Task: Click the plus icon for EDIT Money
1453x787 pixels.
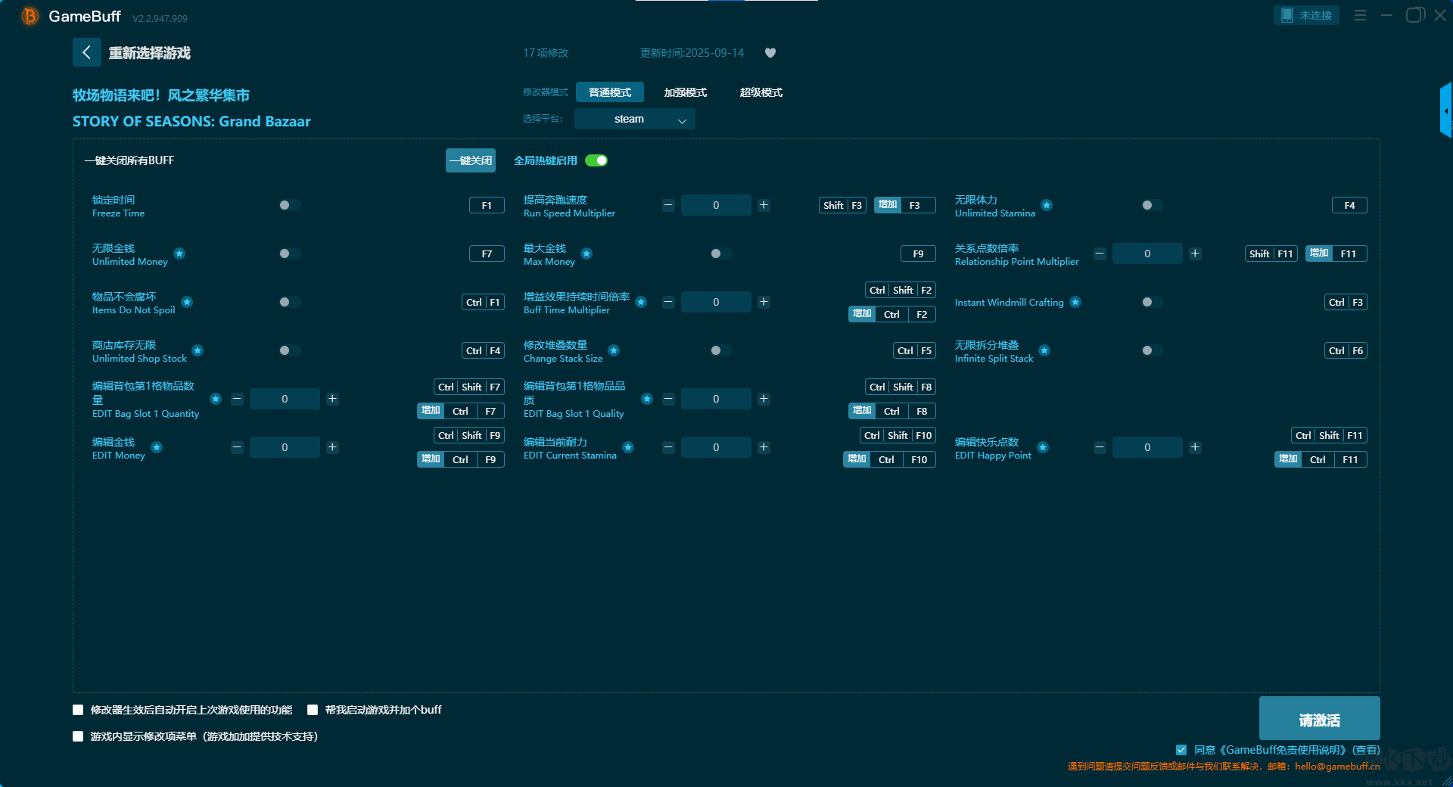Action: [332, 447]
